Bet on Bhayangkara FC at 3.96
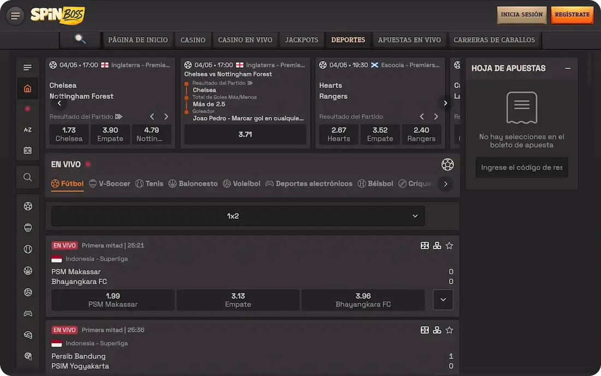The width and height of the screenshot is (601, 376). 363,300
